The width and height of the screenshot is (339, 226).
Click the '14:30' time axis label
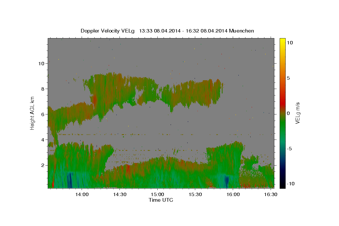[119, 195]
